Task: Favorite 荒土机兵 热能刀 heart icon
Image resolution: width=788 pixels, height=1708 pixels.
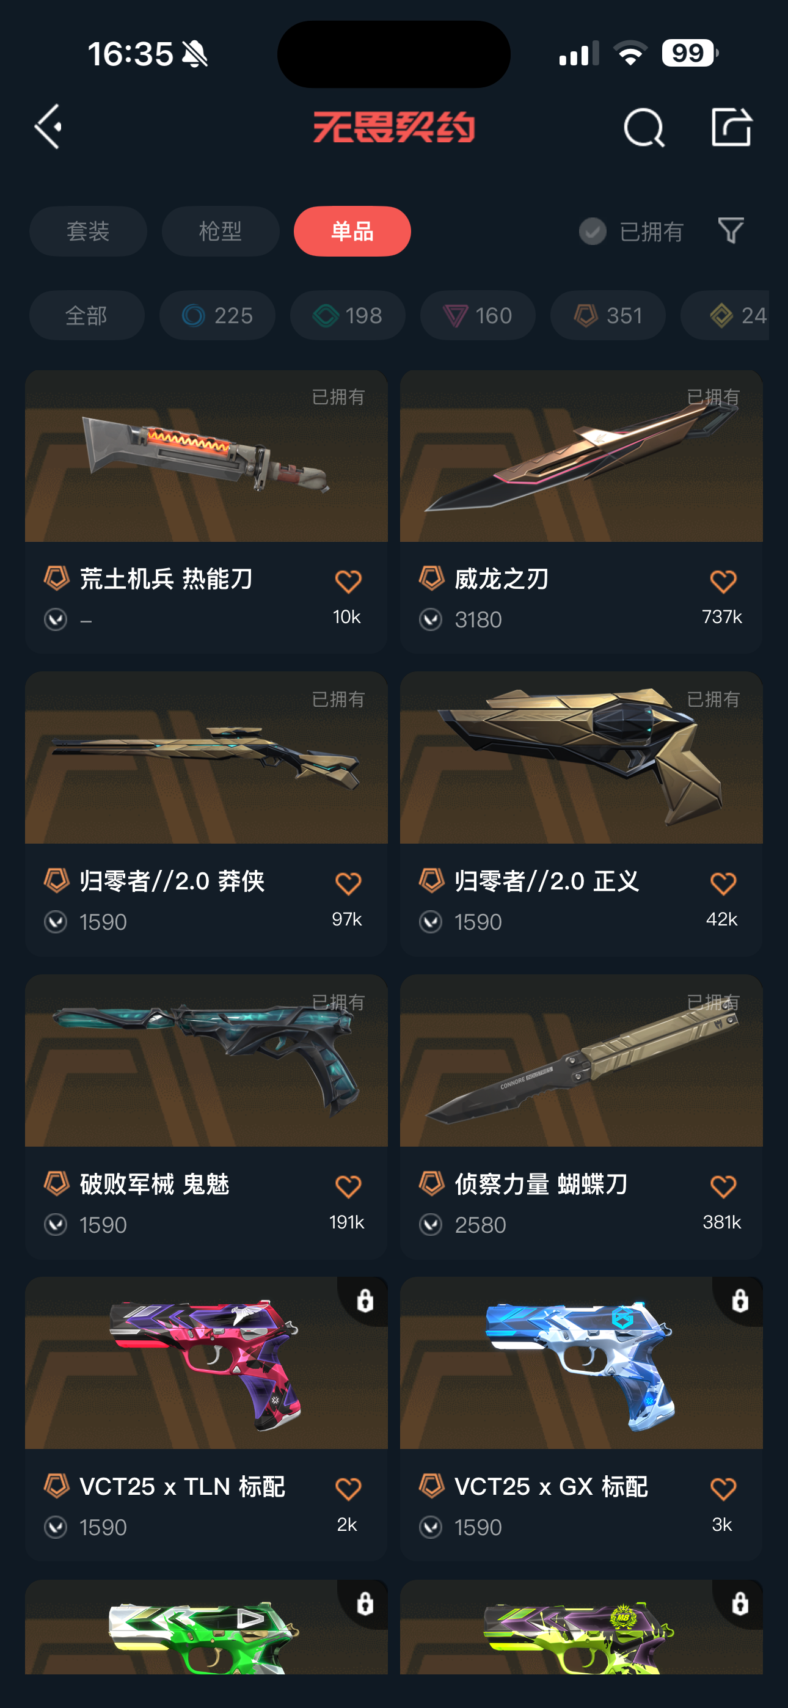Action: pyautogui.click(x=348, y=582)
